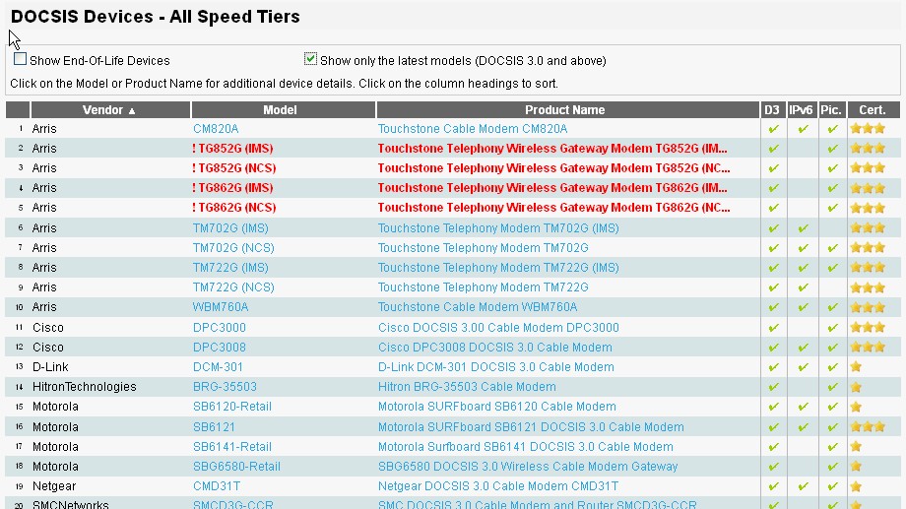Click the D3 checkmark in SBG6580-Retail row
The height and width of the screenshot is (509, 906).
point(773,467)
